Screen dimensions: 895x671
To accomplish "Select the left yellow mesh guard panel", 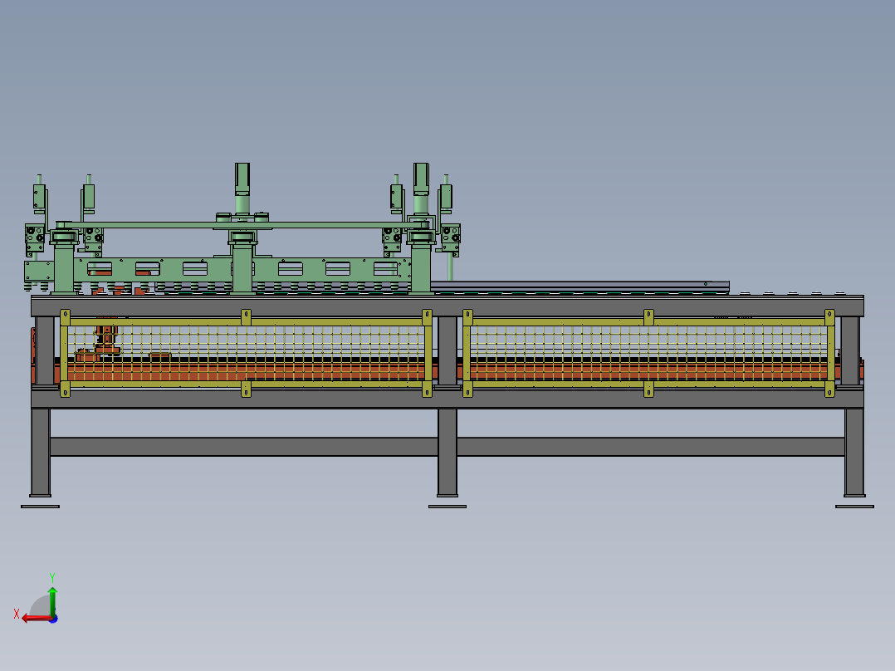I will tap(246, 353).
